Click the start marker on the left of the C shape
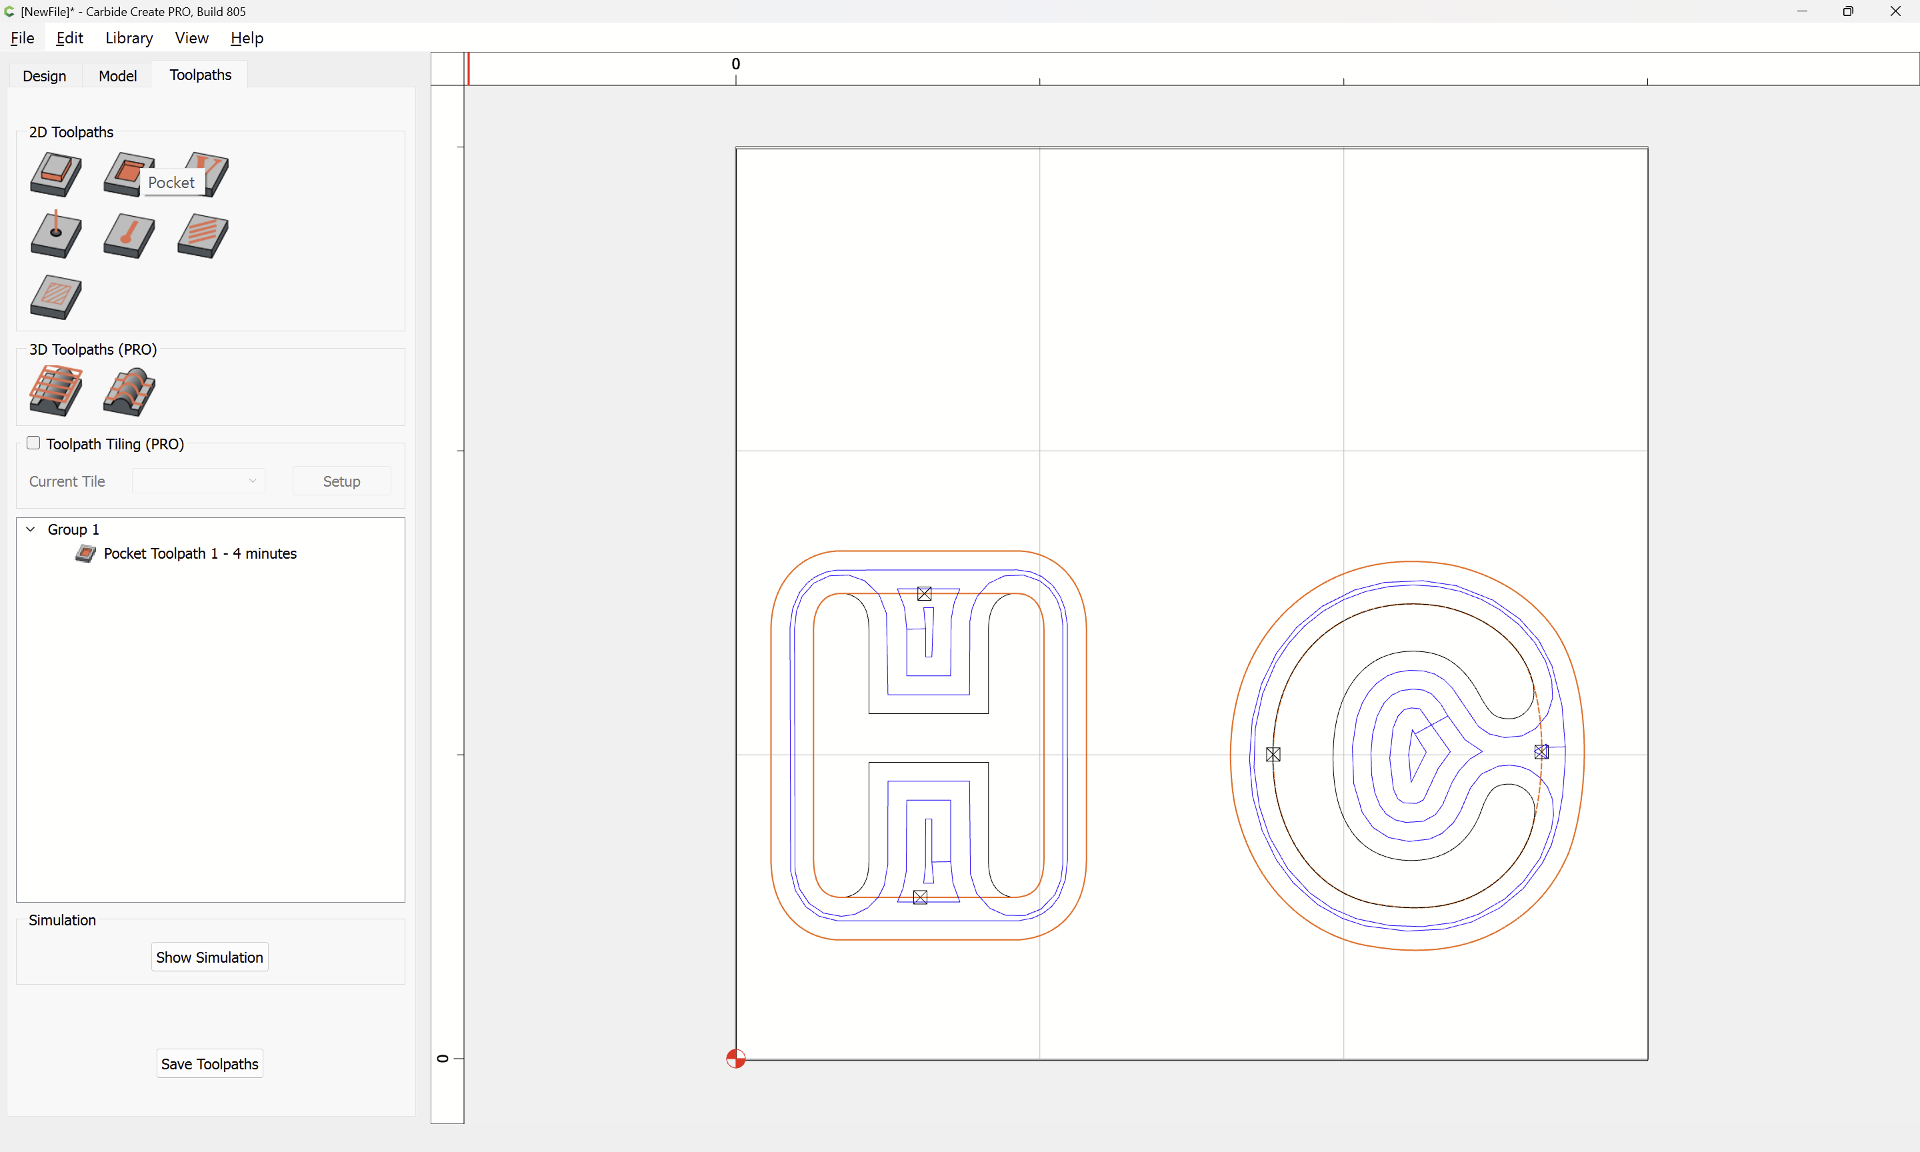 (1273, 755)
